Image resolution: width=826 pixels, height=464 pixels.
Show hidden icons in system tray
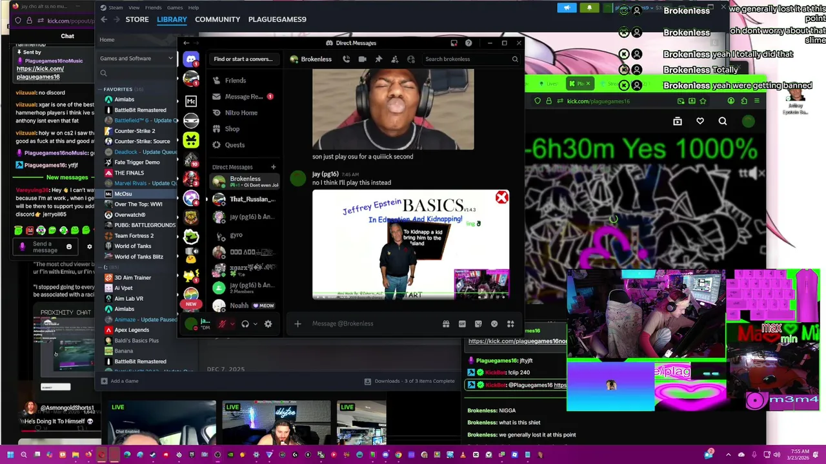(x=730, y=455)
